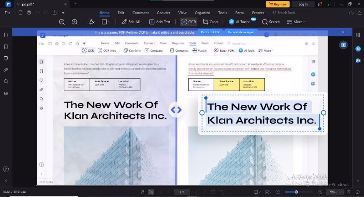The height and width of the screenshot is (197, 364).
Task: Open the dropdown arrow next to the shape tool
Action: [x=109, y=22]
